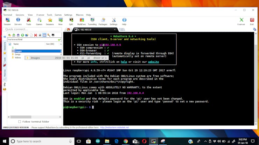The image size is (259, 145).
Task: Activate the Split terminal button
Action: click(x=71, y=22)
